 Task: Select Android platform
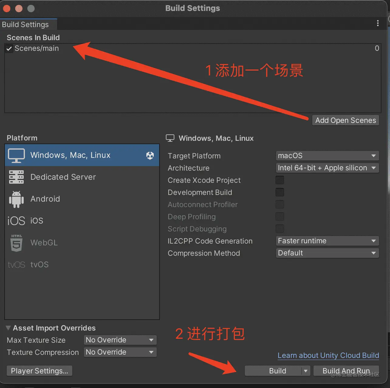(82, 199)
